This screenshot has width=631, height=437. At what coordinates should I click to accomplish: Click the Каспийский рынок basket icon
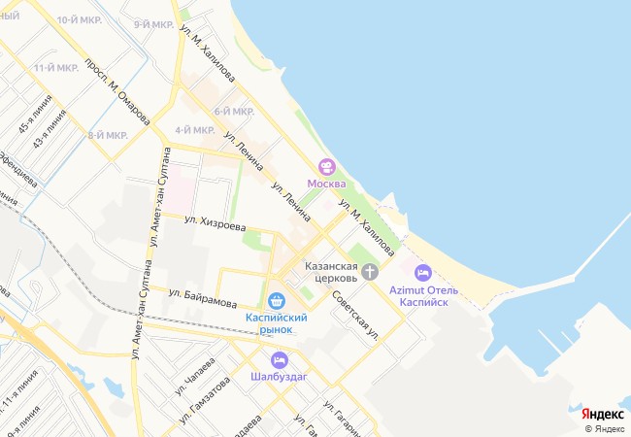[277, 300]
